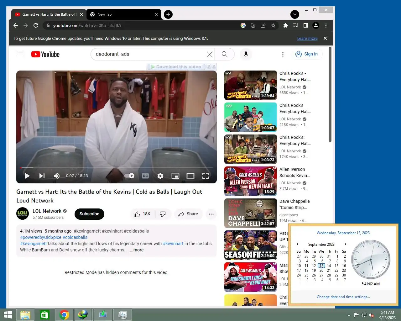Open the Extensions puzzle icon
Image resolution: width=401 pixels, height=321 pixels.
click(285, 25)
